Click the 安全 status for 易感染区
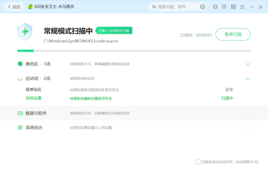Viewport: 268px width, 169px height. coord(229,89)
